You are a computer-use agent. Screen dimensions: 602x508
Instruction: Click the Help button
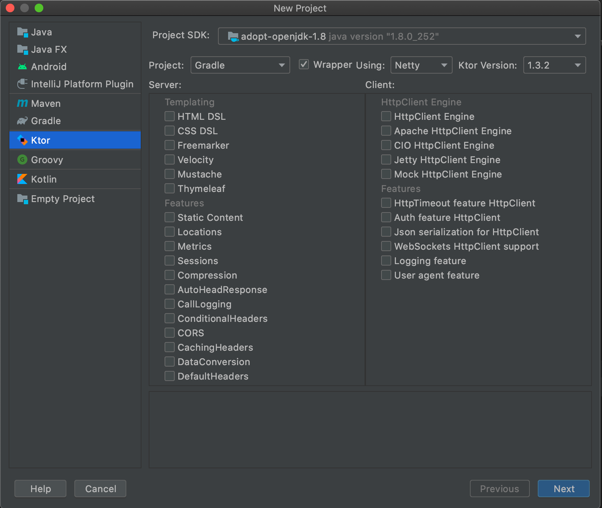tap(40, 489)
